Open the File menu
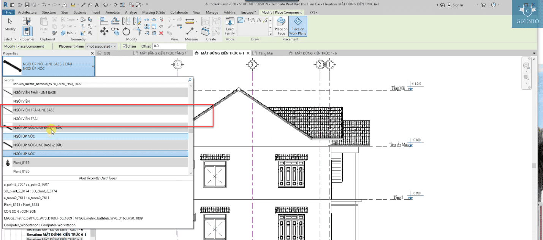 8,12
